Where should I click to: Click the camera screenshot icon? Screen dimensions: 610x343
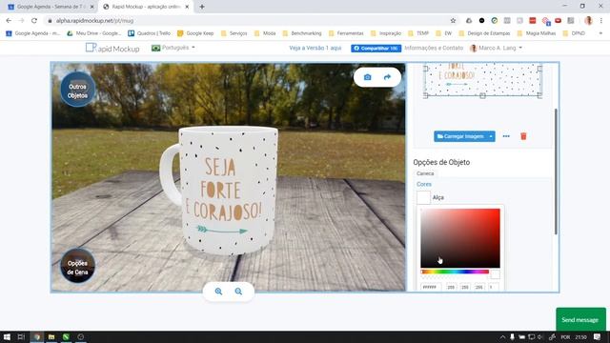coord(367,77)
